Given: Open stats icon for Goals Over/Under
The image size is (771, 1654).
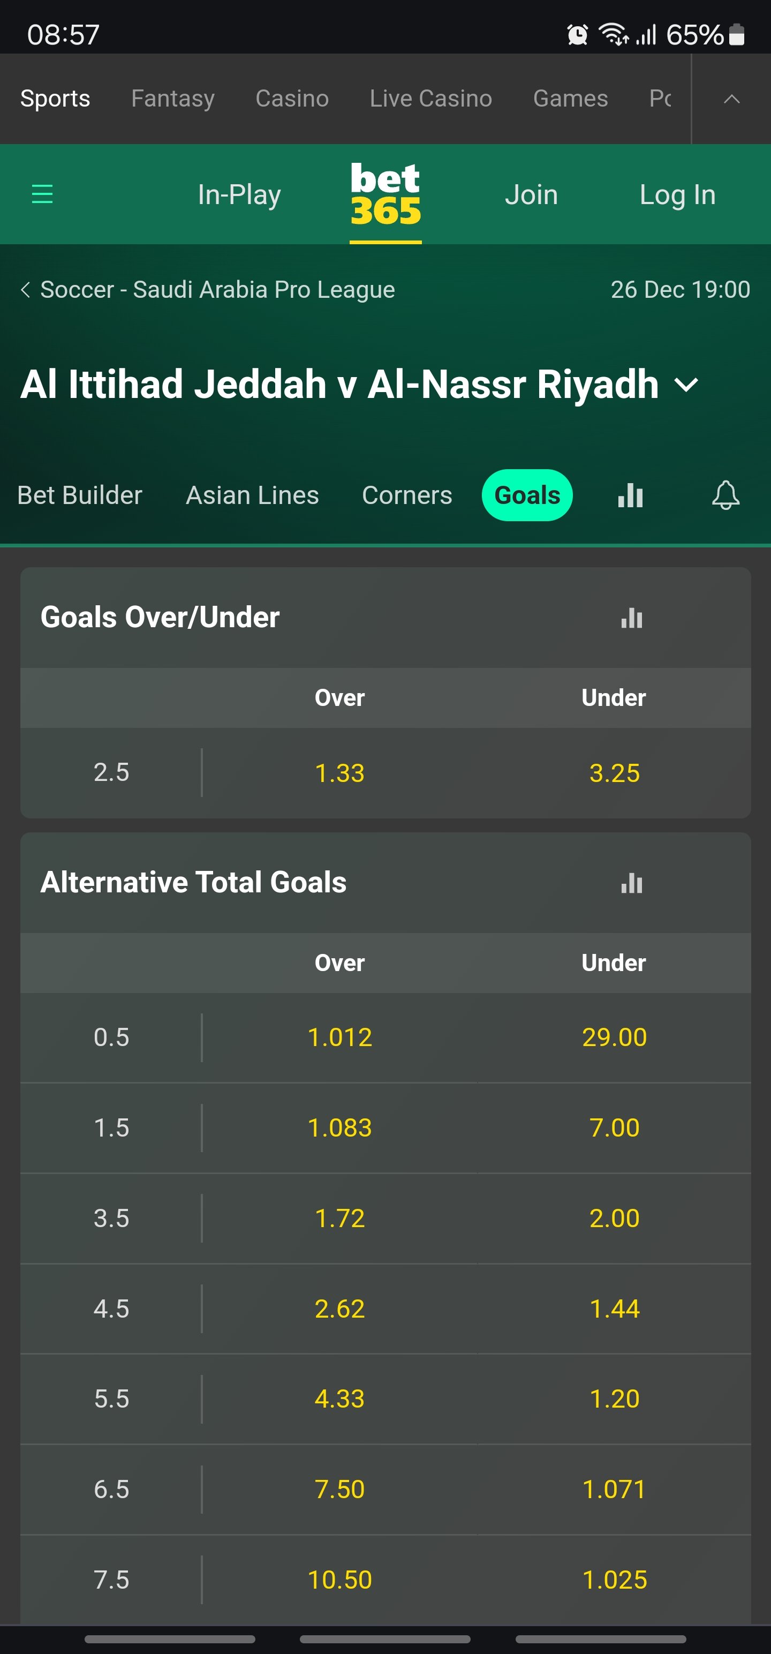Looking at the screenshot, I should (632, 618).
